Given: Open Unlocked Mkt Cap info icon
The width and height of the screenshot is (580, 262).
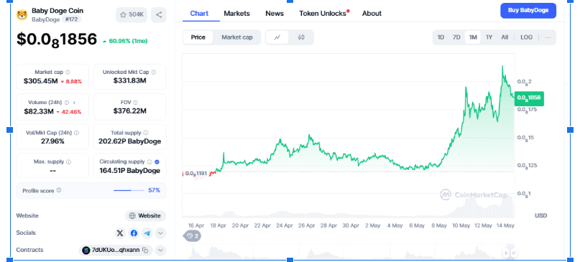Looking at the screenshot, I should (x=154, y=72).
